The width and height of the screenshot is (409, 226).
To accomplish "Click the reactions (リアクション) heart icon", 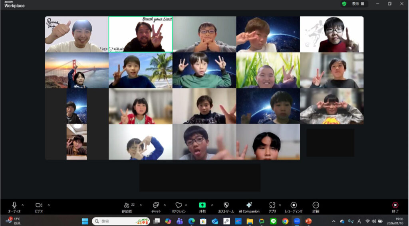I will click(x=179, y=205).
